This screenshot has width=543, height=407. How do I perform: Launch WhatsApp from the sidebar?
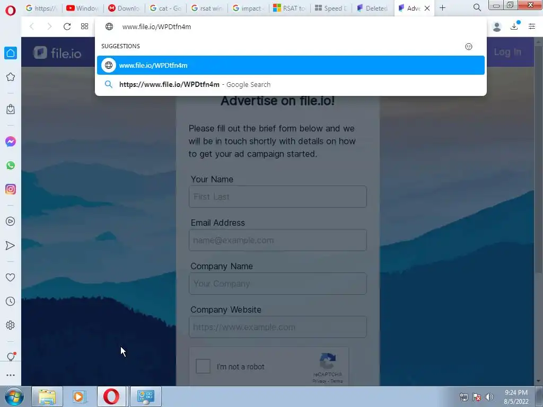(x=11, y=165)
